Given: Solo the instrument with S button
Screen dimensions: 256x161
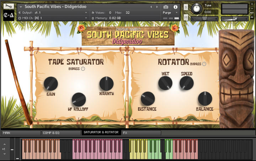Looking at the screenshot, I should point(186,7).
